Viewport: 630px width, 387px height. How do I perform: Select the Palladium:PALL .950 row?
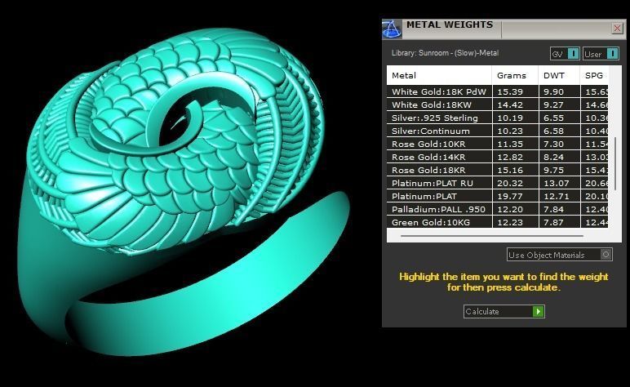click(498, 209)
